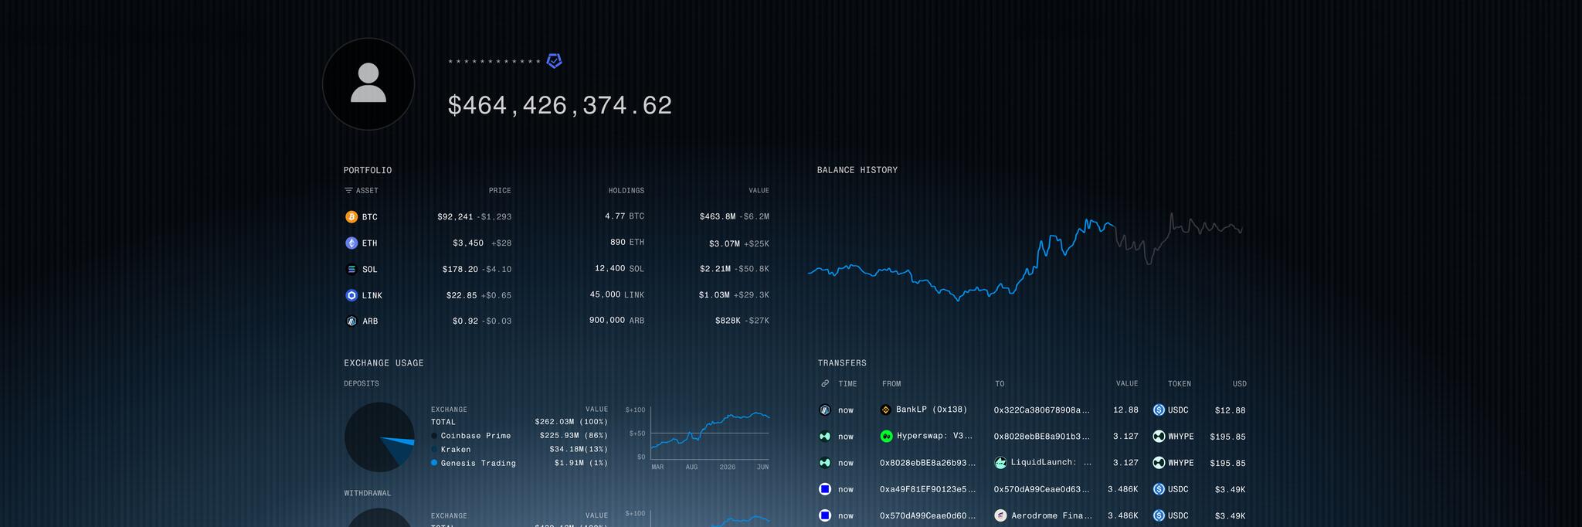Click the USDC token icon in 0xa49F81EF row
The image size is (1582, 527).
[1159, 489]
